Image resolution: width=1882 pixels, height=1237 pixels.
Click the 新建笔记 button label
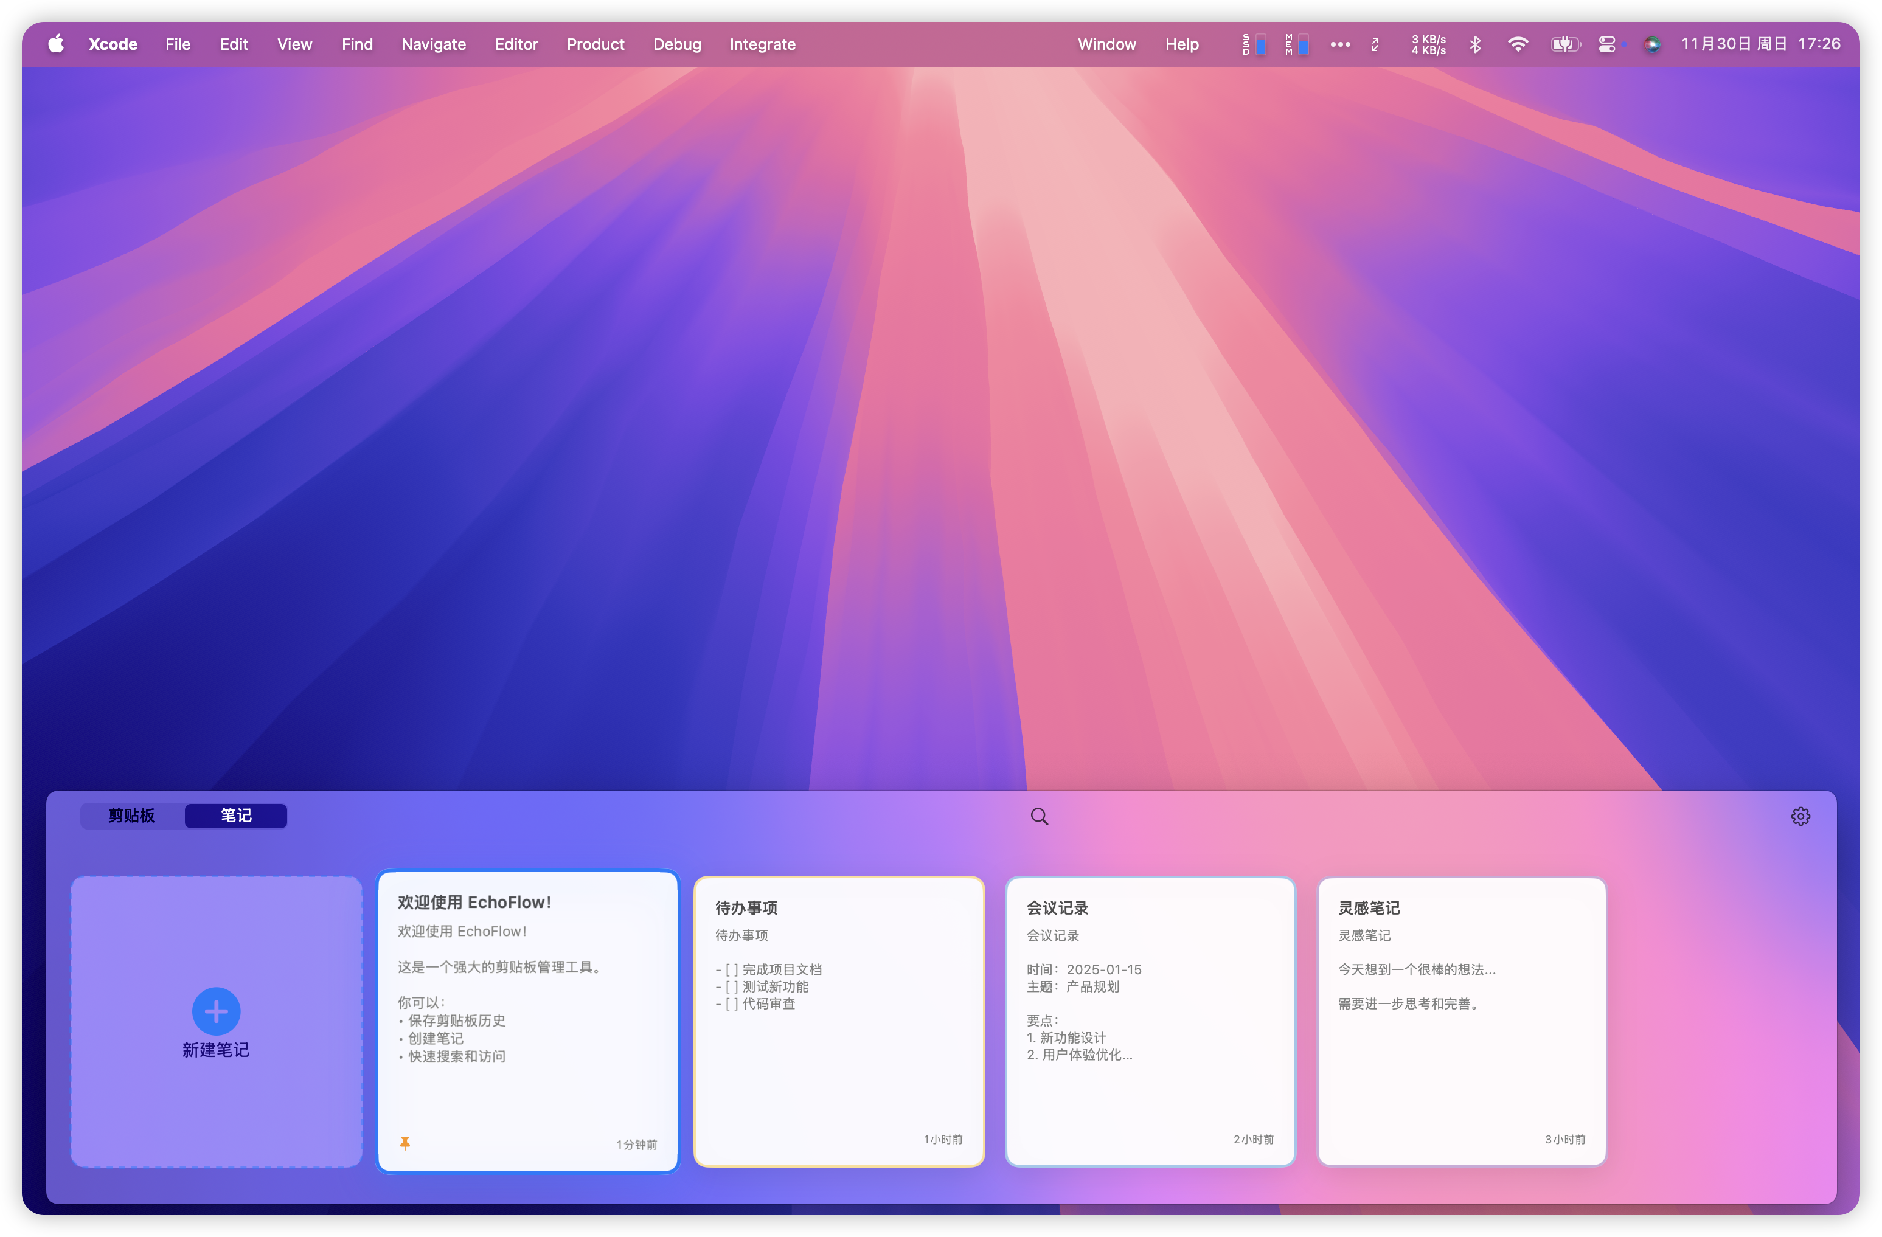216,1049
